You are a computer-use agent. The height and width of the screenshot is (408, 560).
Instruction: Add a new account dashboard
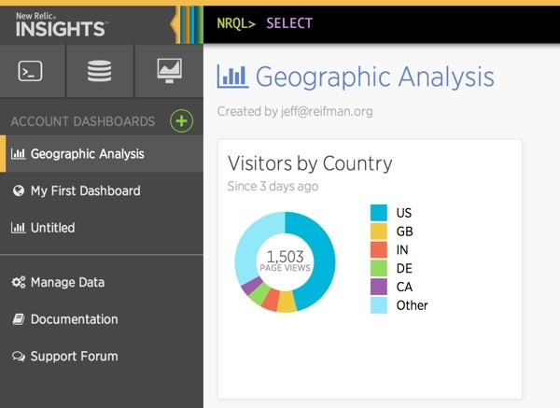pyautogui.click(x=181, y=121)
